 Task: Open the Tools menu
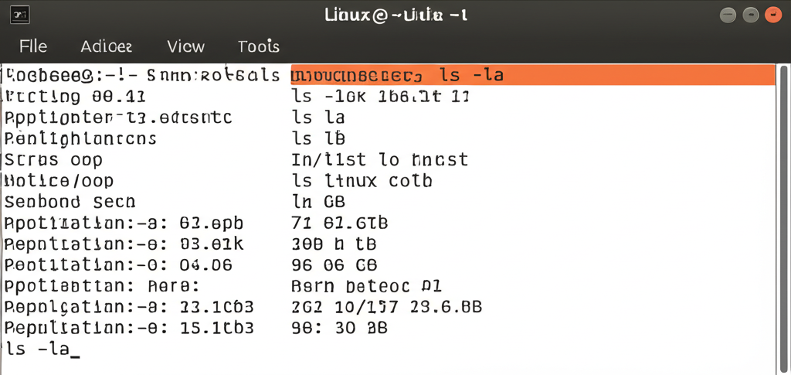pos(258,47)
